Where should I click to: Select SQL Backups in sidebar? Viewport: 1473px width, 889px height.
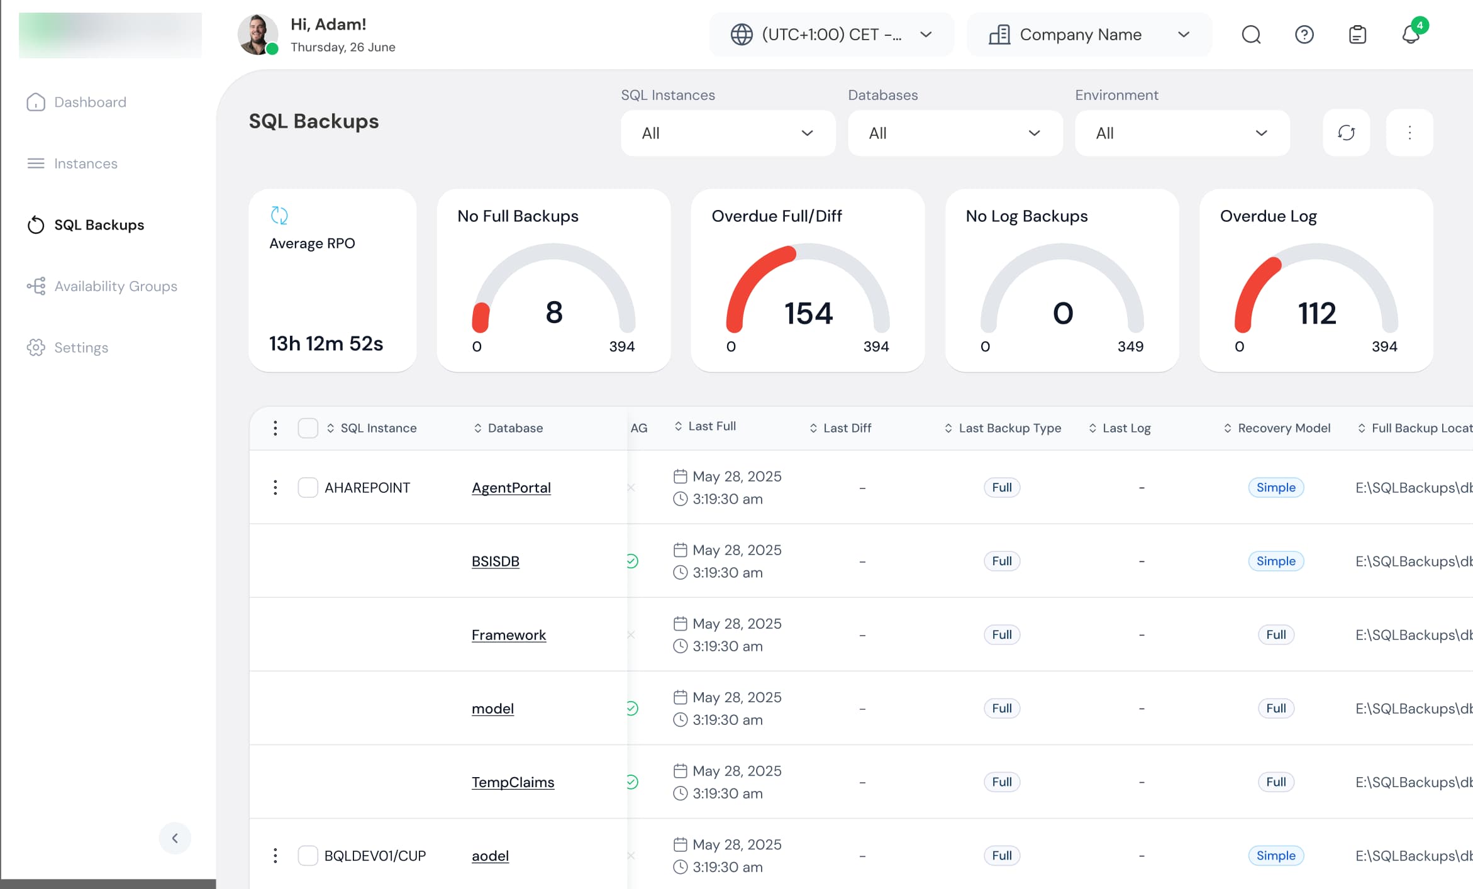pos(86,224)
